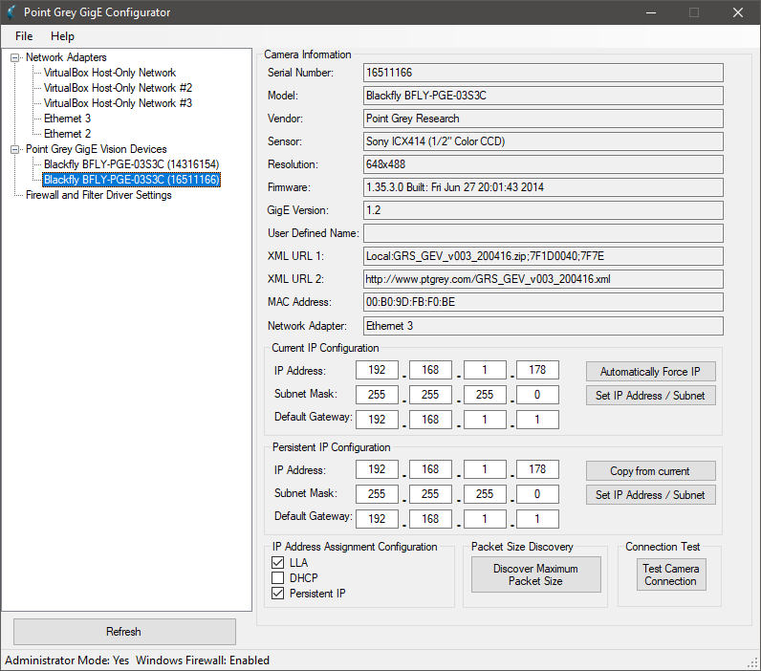Minimize the GigE Configurator window

[650, 12]
